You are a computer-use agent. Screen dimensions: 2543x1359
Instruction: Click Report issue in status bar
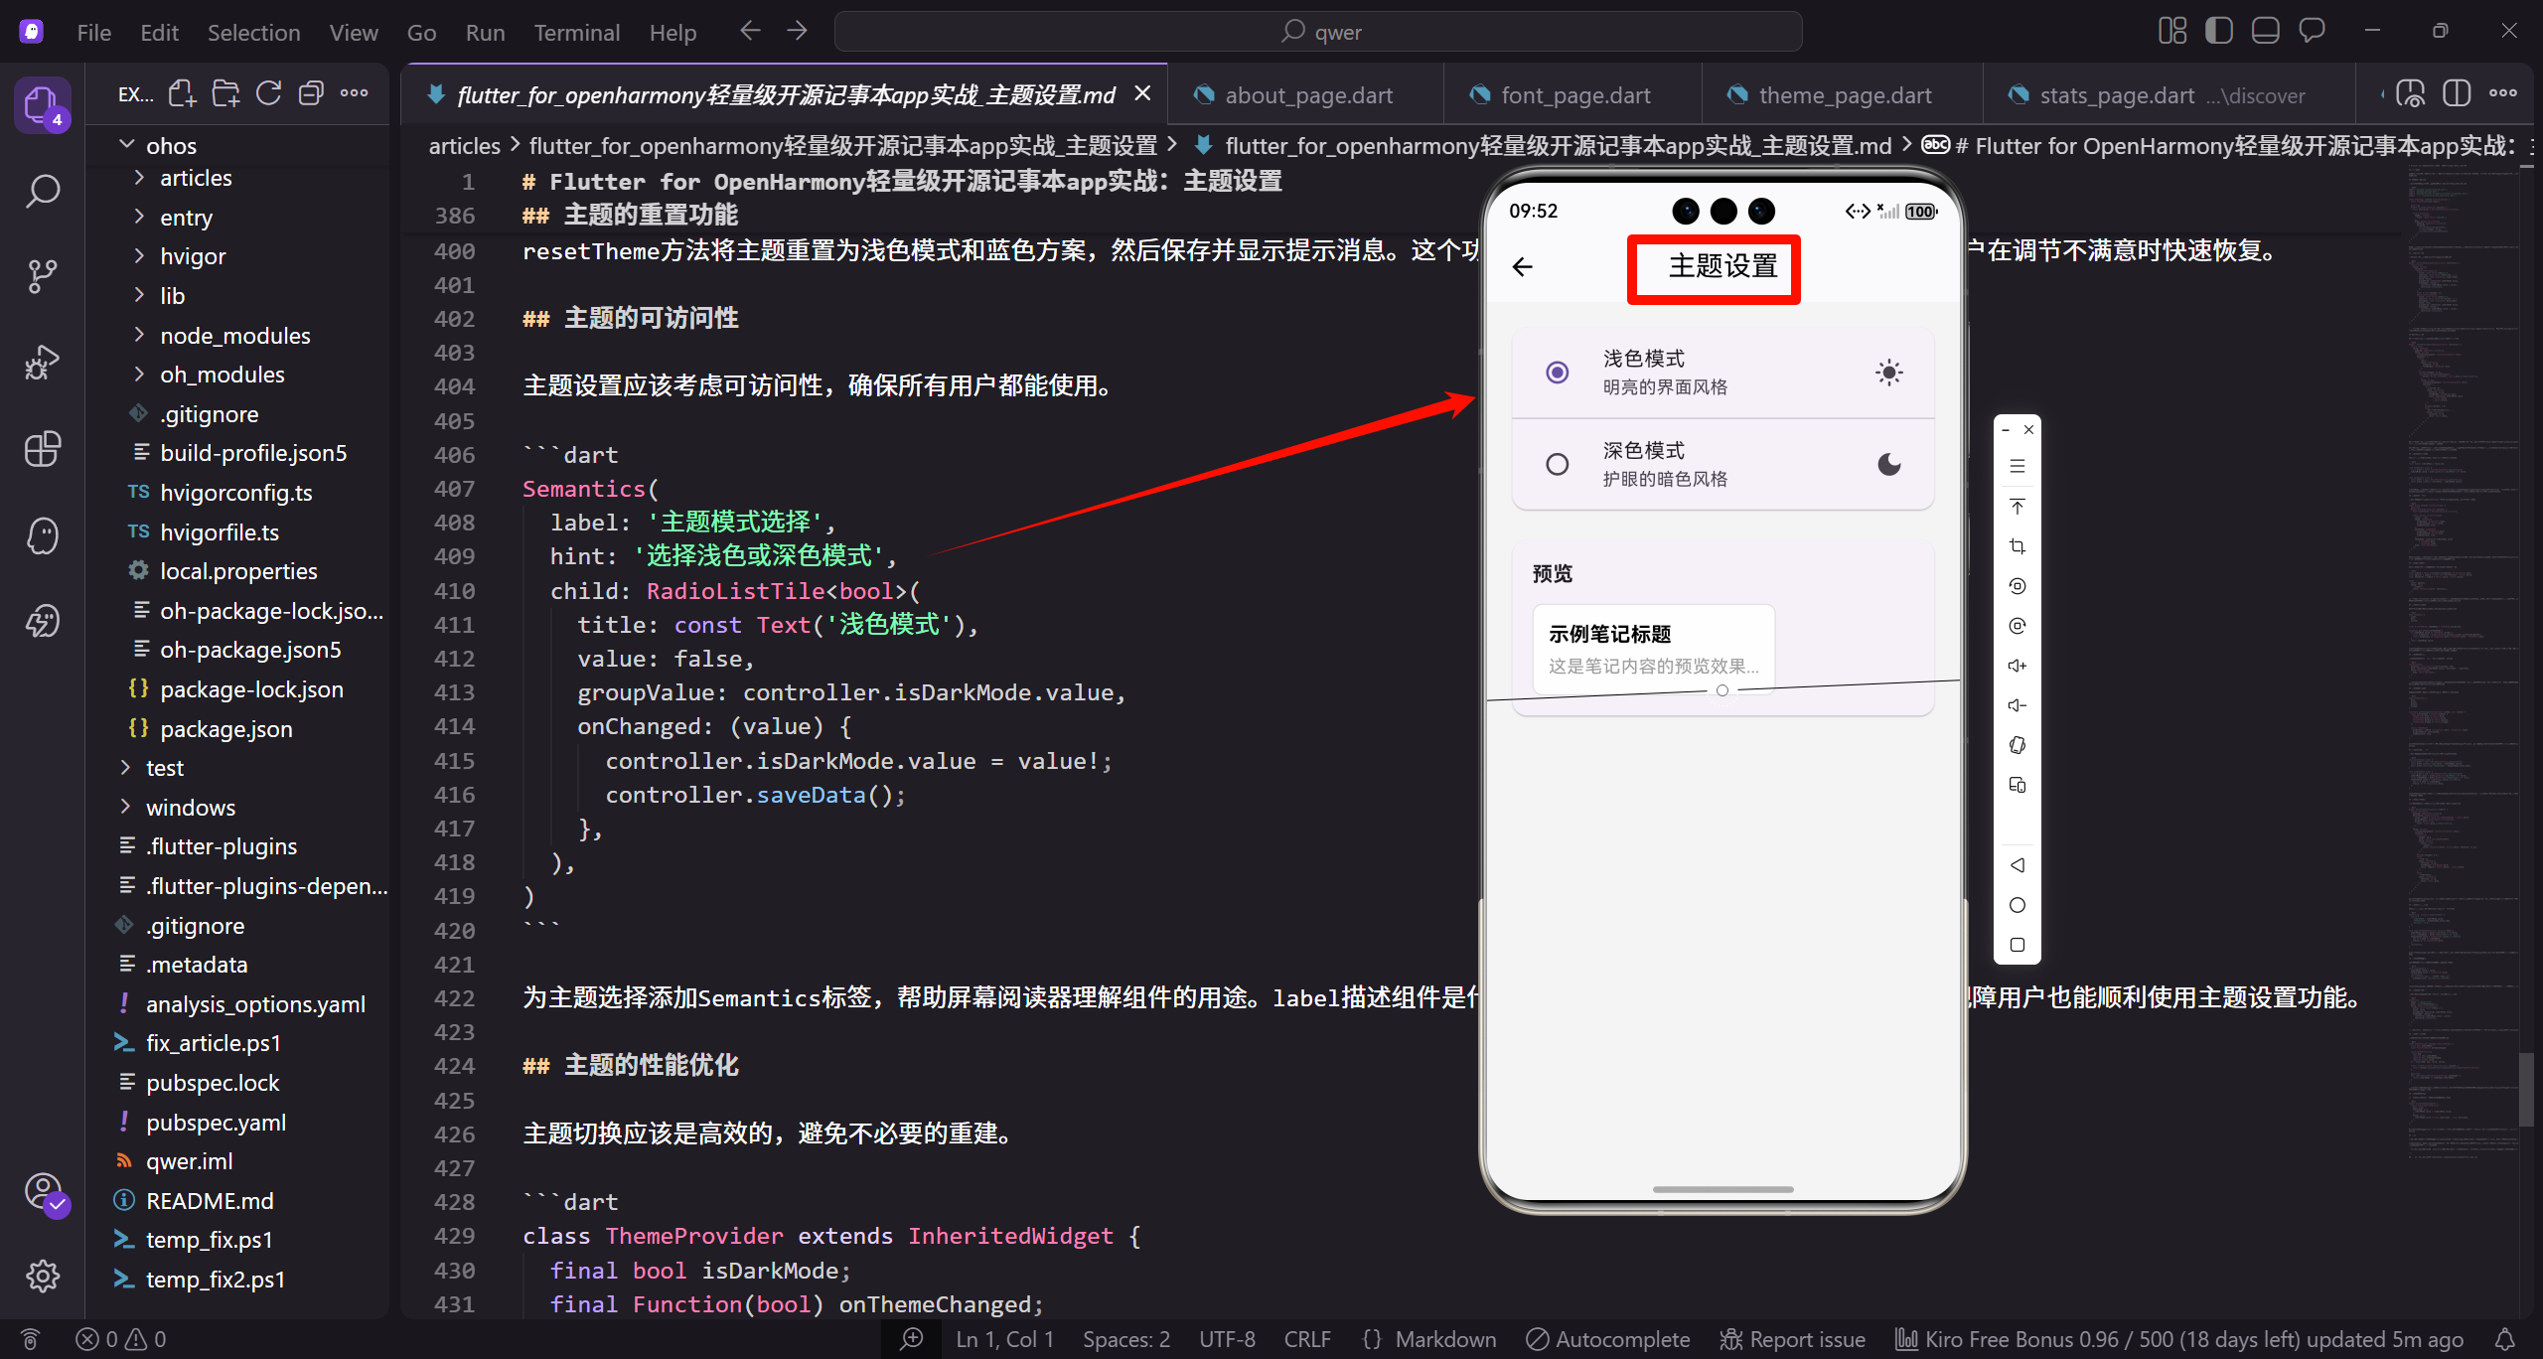click(1793, 1339)
